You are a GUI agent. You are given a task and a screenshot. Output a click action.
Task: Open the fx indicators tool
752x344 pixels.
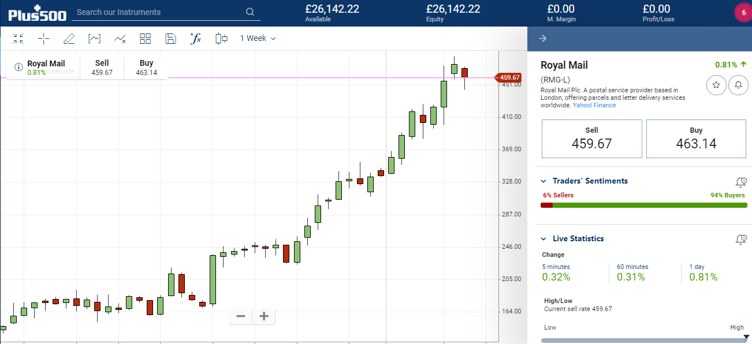click(195, 39)
